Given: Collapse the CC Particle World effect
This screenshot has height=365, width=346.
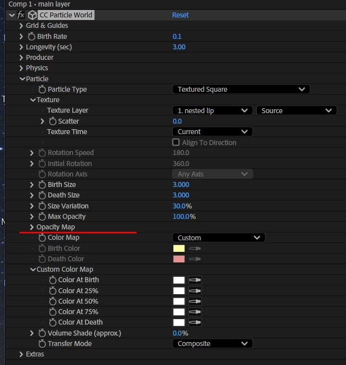Looking at the screenshot, I should (x=11, y=15).
